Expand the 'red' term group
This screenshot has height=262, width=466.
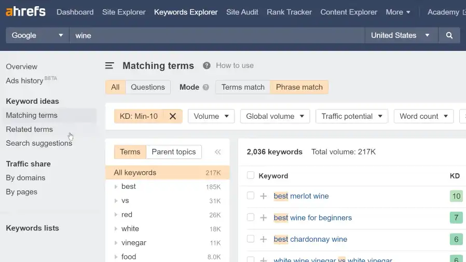116,214
